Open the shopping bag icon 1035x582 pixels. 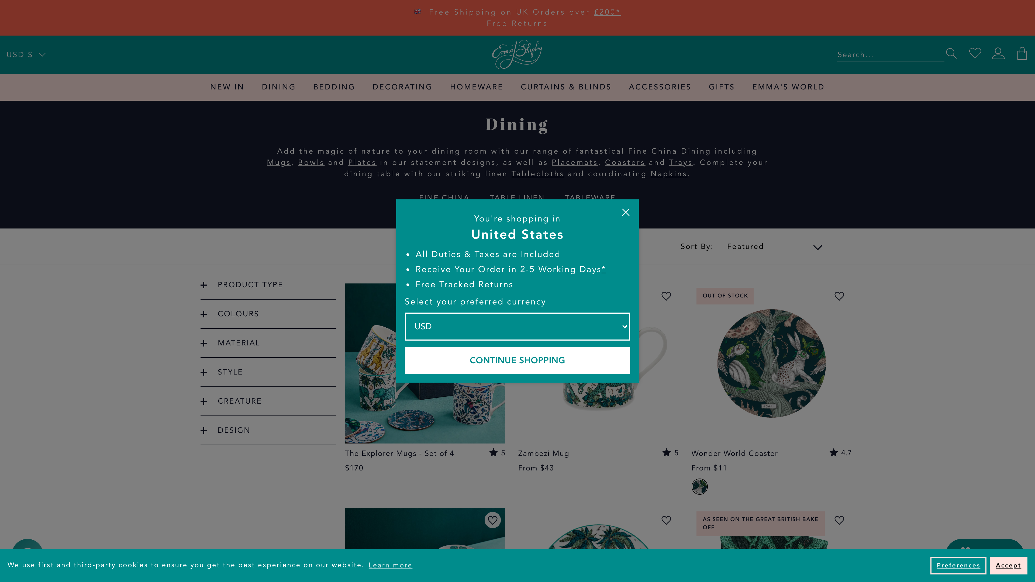[1022, 53]
